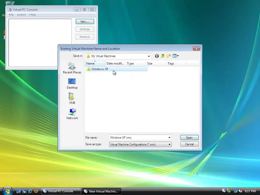Go up one folder level

(x=162, y=56)
